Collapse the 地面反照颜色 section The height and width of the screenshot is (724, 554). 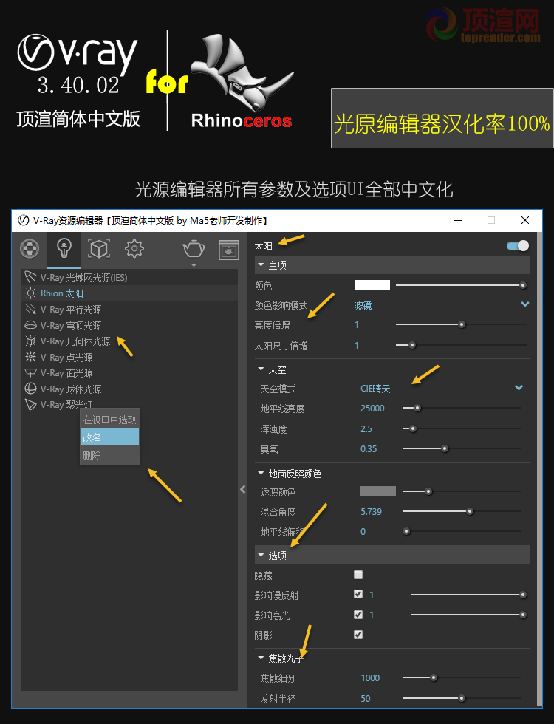[x=260, y=474]
